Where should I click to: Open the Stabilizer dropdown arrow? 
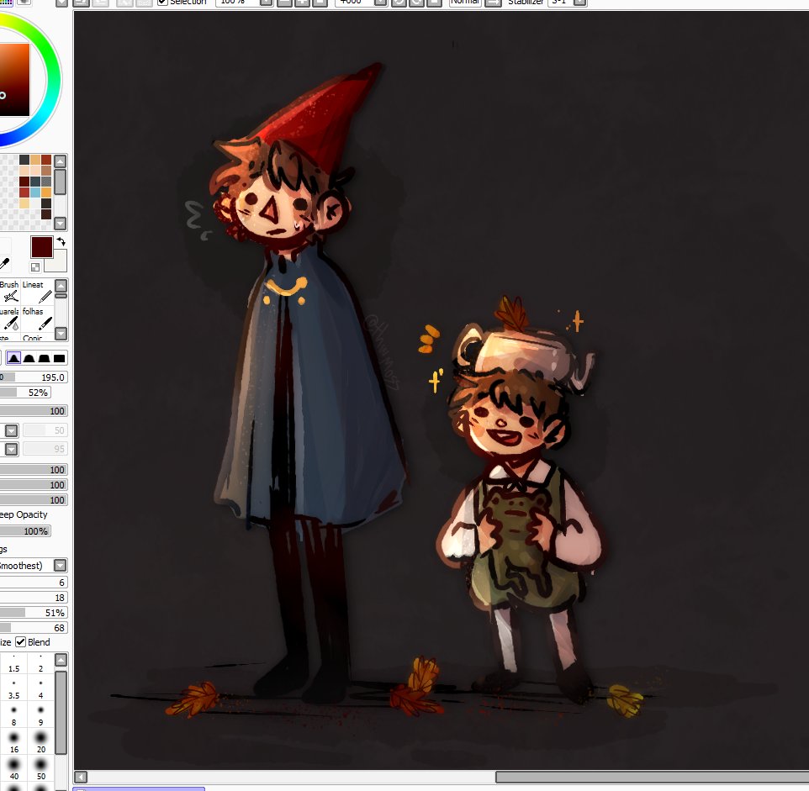[x=580, y=3]
